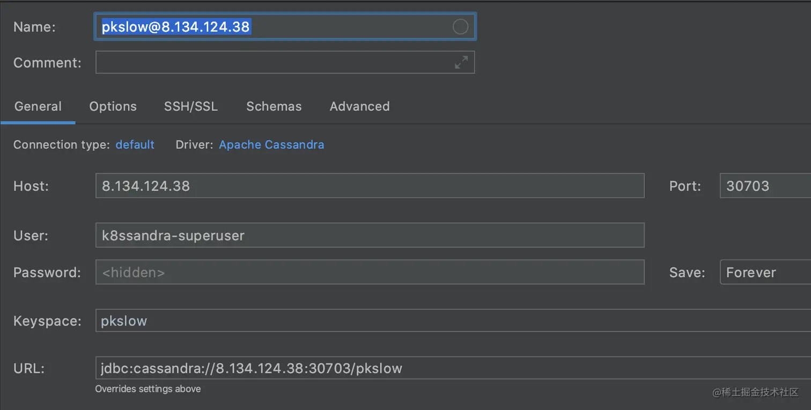Click the 'Port:' label
811x410 pixels.
[685, 186]
